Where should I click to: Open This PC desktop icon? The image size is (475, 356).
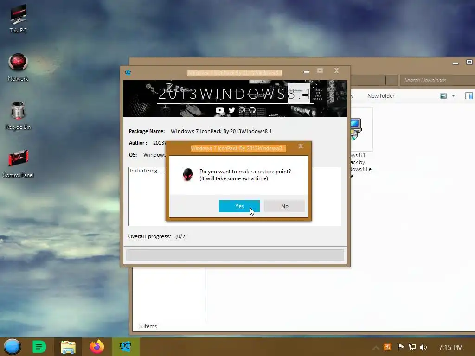click(18, 19)
